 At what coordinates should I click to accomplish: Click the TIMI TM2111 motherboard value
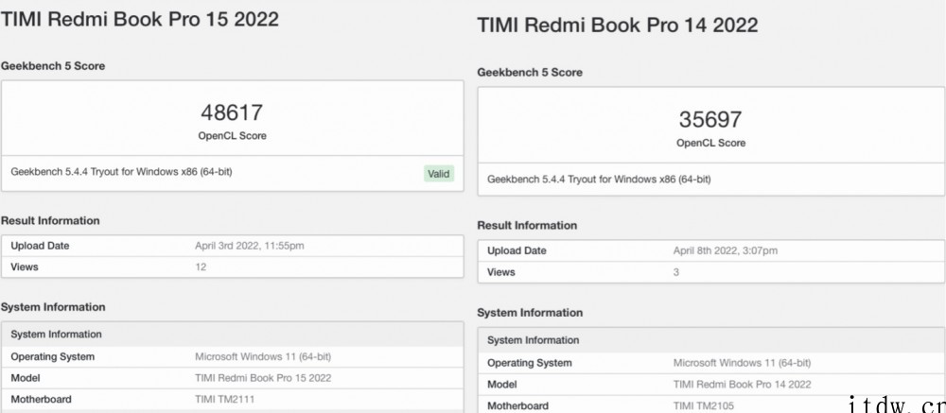pyautogui.click(x=226, y=400)
